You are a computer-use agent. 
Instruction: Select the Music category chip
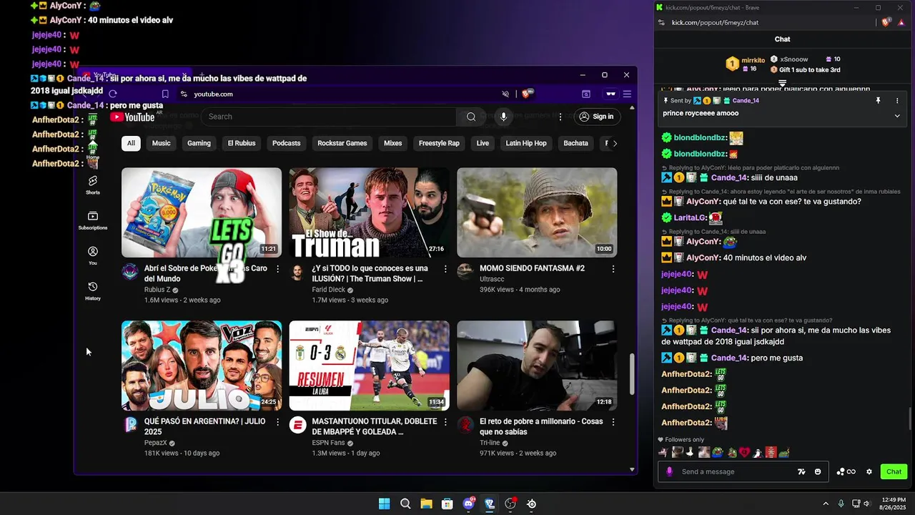click(x=162, y=143)
